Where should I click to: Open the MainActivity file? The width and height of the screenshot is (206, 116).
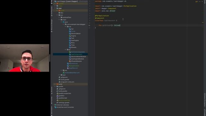pos(72,63)
